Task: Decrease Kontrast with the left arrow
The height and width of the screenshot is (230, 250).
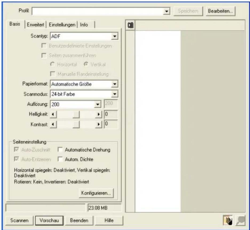Action: (x=53, y=124)
